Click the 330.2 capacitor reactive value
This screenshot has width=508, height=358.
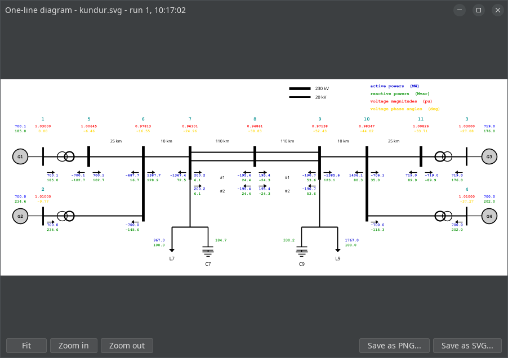click(x=289, y=240)
